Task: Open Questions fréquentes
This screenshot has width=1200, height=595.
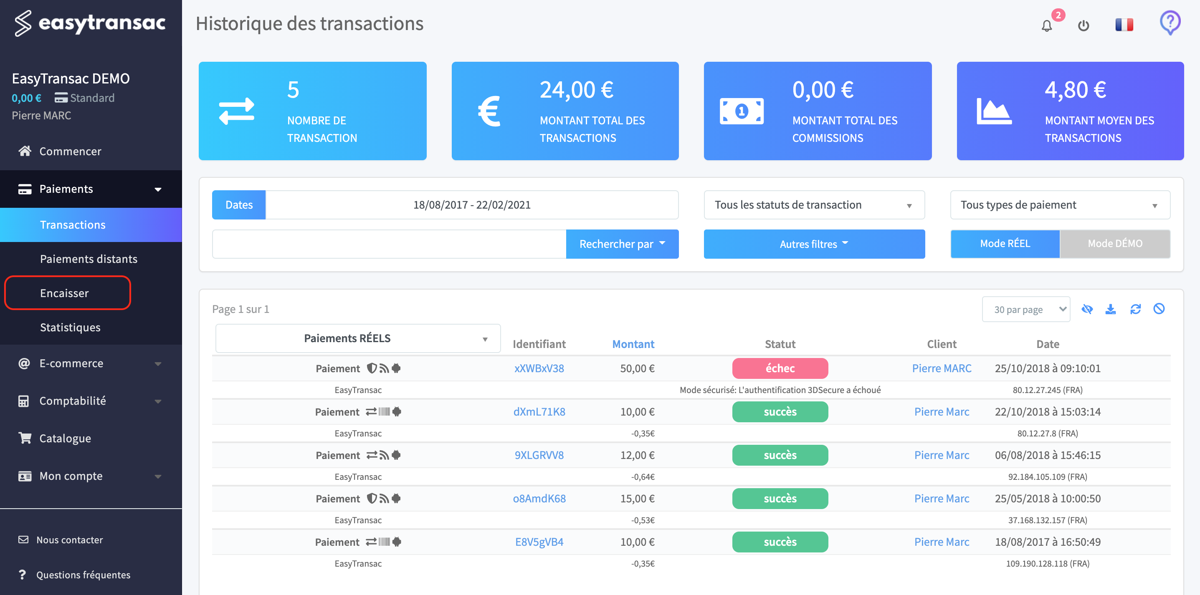Action: 84,575
